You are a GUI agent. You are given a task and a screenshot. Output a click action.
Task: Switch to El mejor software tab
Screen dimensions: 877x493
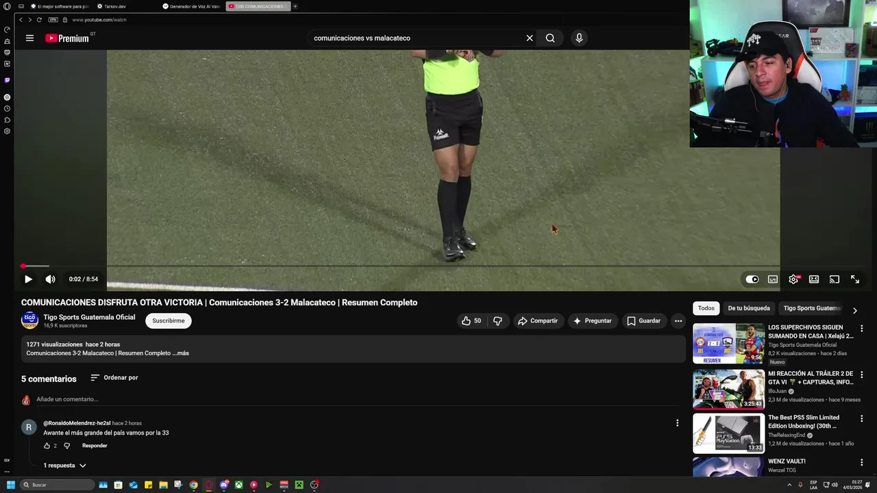coord(60,6)
